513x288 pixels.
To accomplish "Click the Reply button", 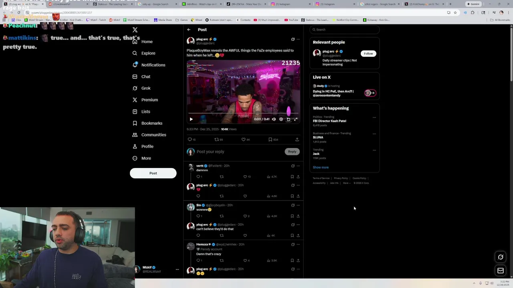I will click(x=292, y=152).
